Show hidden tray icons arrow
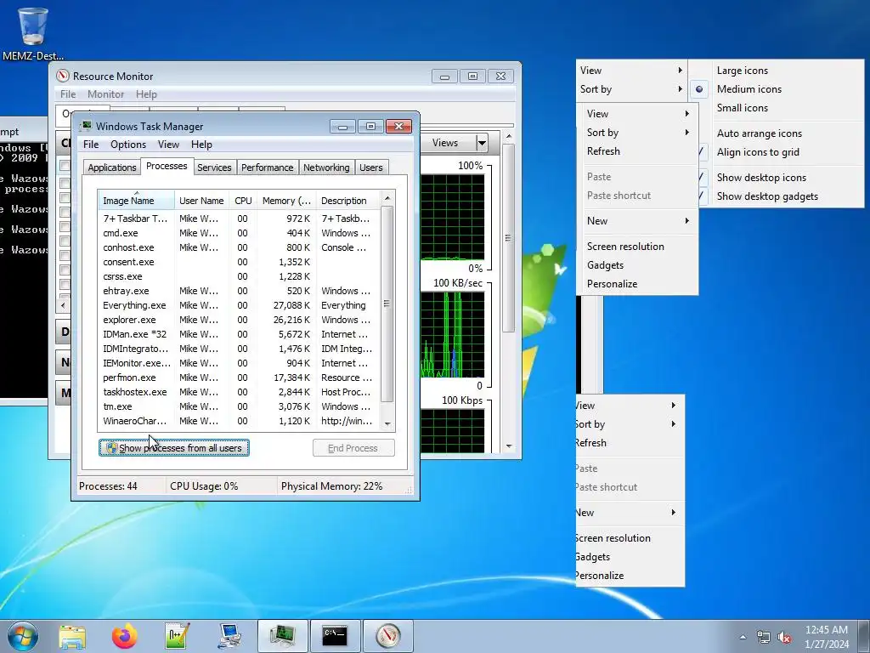This screenshot has height=653, width=870. point(743,637)
